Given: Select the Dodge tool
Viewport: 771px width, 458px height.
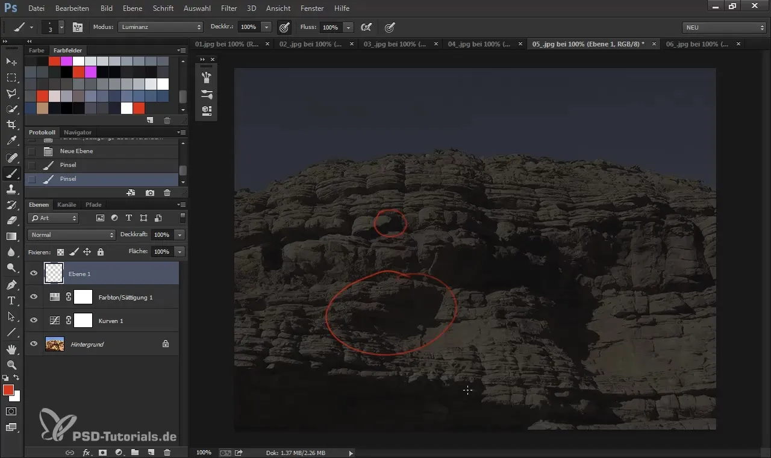Looking at the screenshot, I should coord(11,268).
